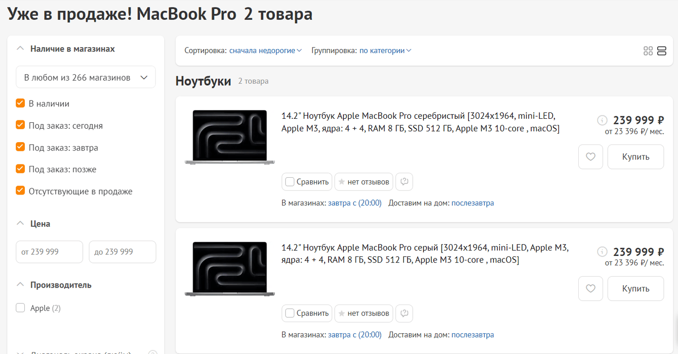Viewport: 678px width, 354px height.
Task: Open 'нет отзывов' for gray MacBook
Action: click(364, 313)
